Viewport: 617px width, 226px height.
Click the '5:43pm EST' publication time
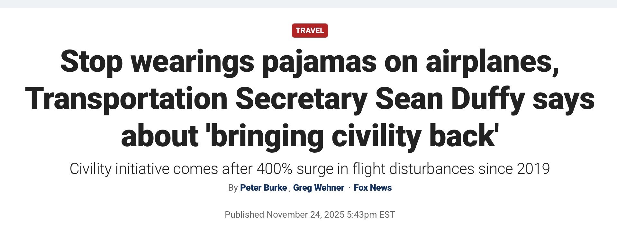tap(371, 214)
